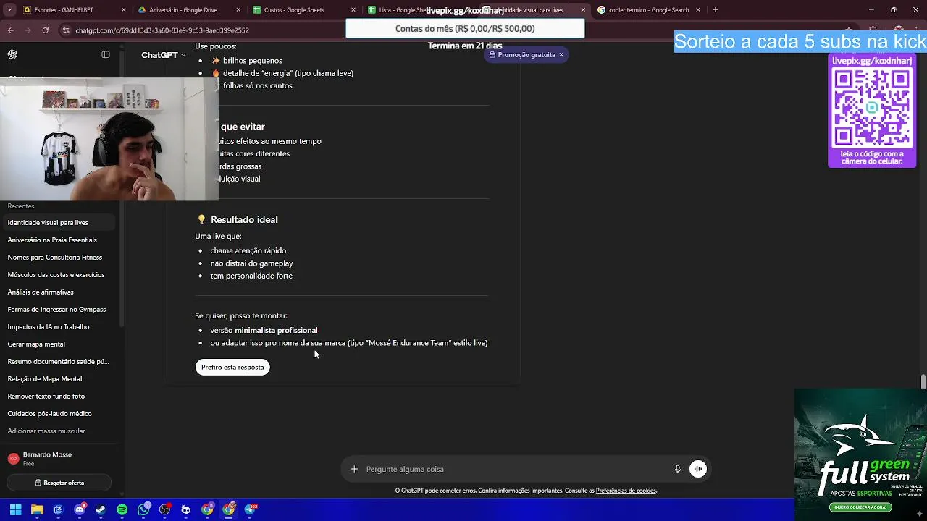Open WhatsApp from the taskbar

pyautogui.click(x=143, y=509)
